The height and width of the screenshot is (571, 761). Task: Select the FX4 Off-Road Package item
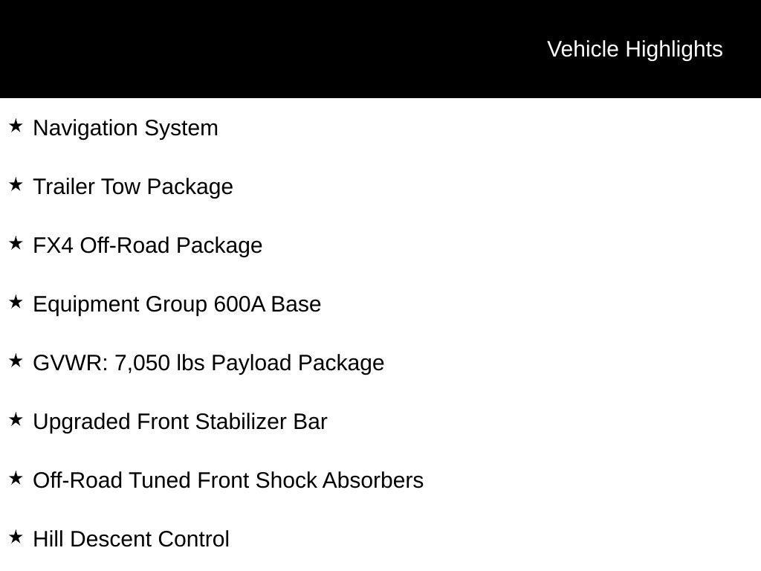[148, 245]
